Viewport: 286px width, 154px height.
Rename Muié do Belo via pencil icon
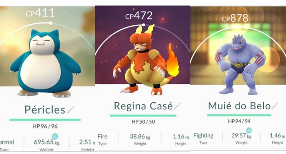point(274,106)
